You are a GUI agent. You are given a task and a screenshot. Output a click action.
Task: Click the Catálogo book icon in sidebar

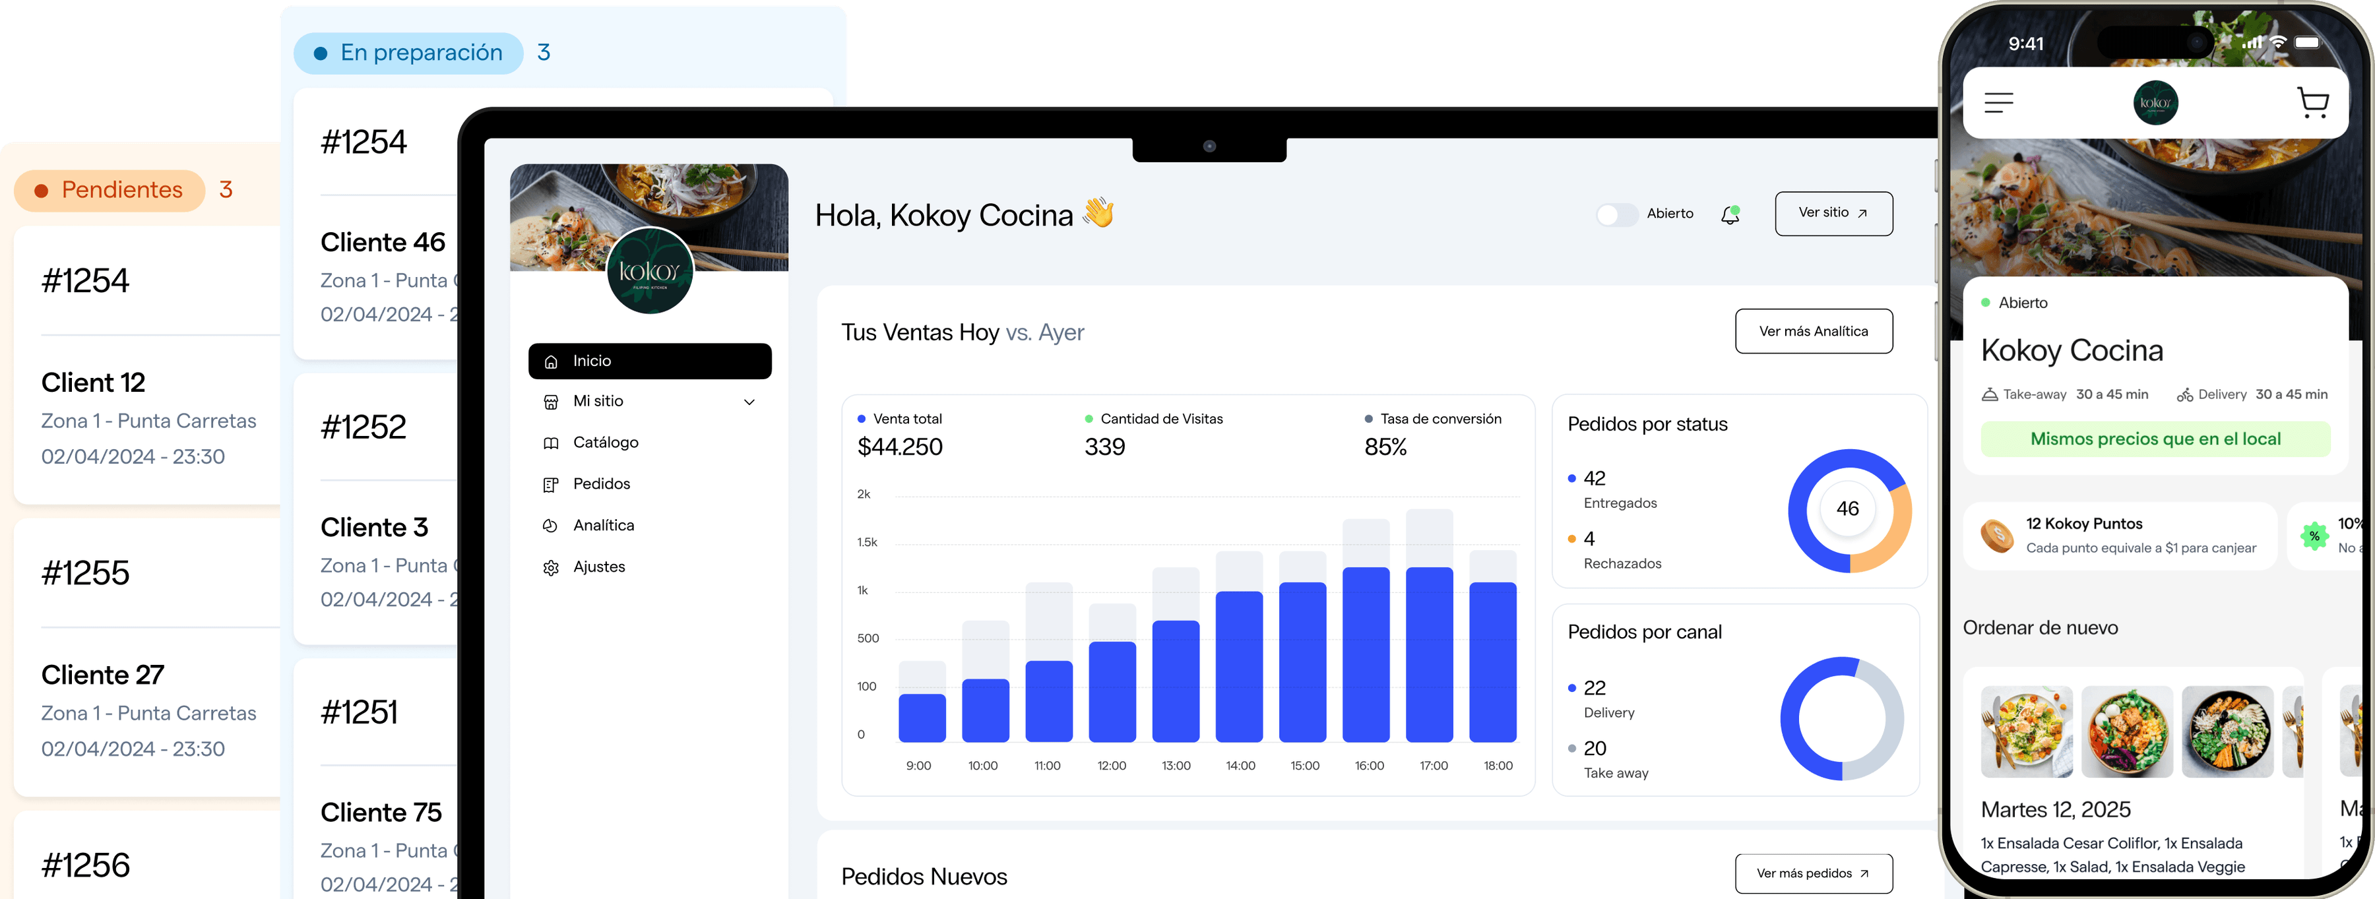click(x=550, y=443)
